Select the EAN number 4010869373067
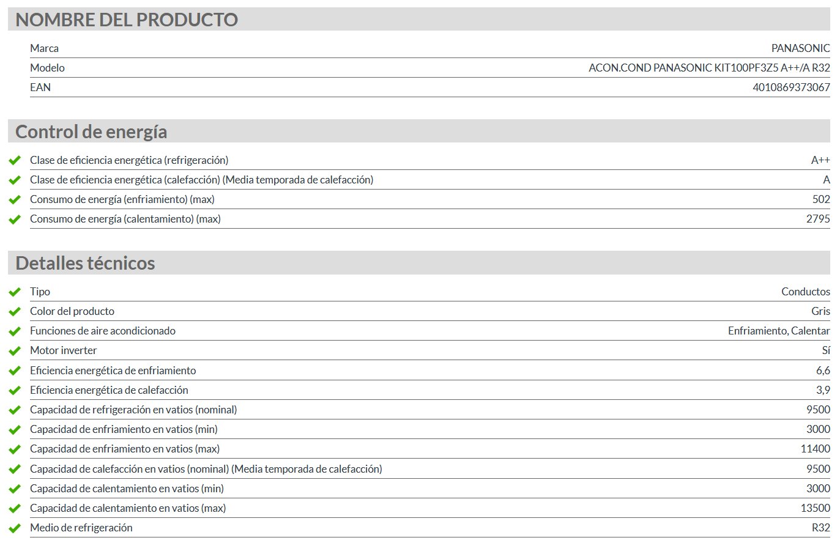Viewport: 840px width, 554px height. click(x=791, y=87)
